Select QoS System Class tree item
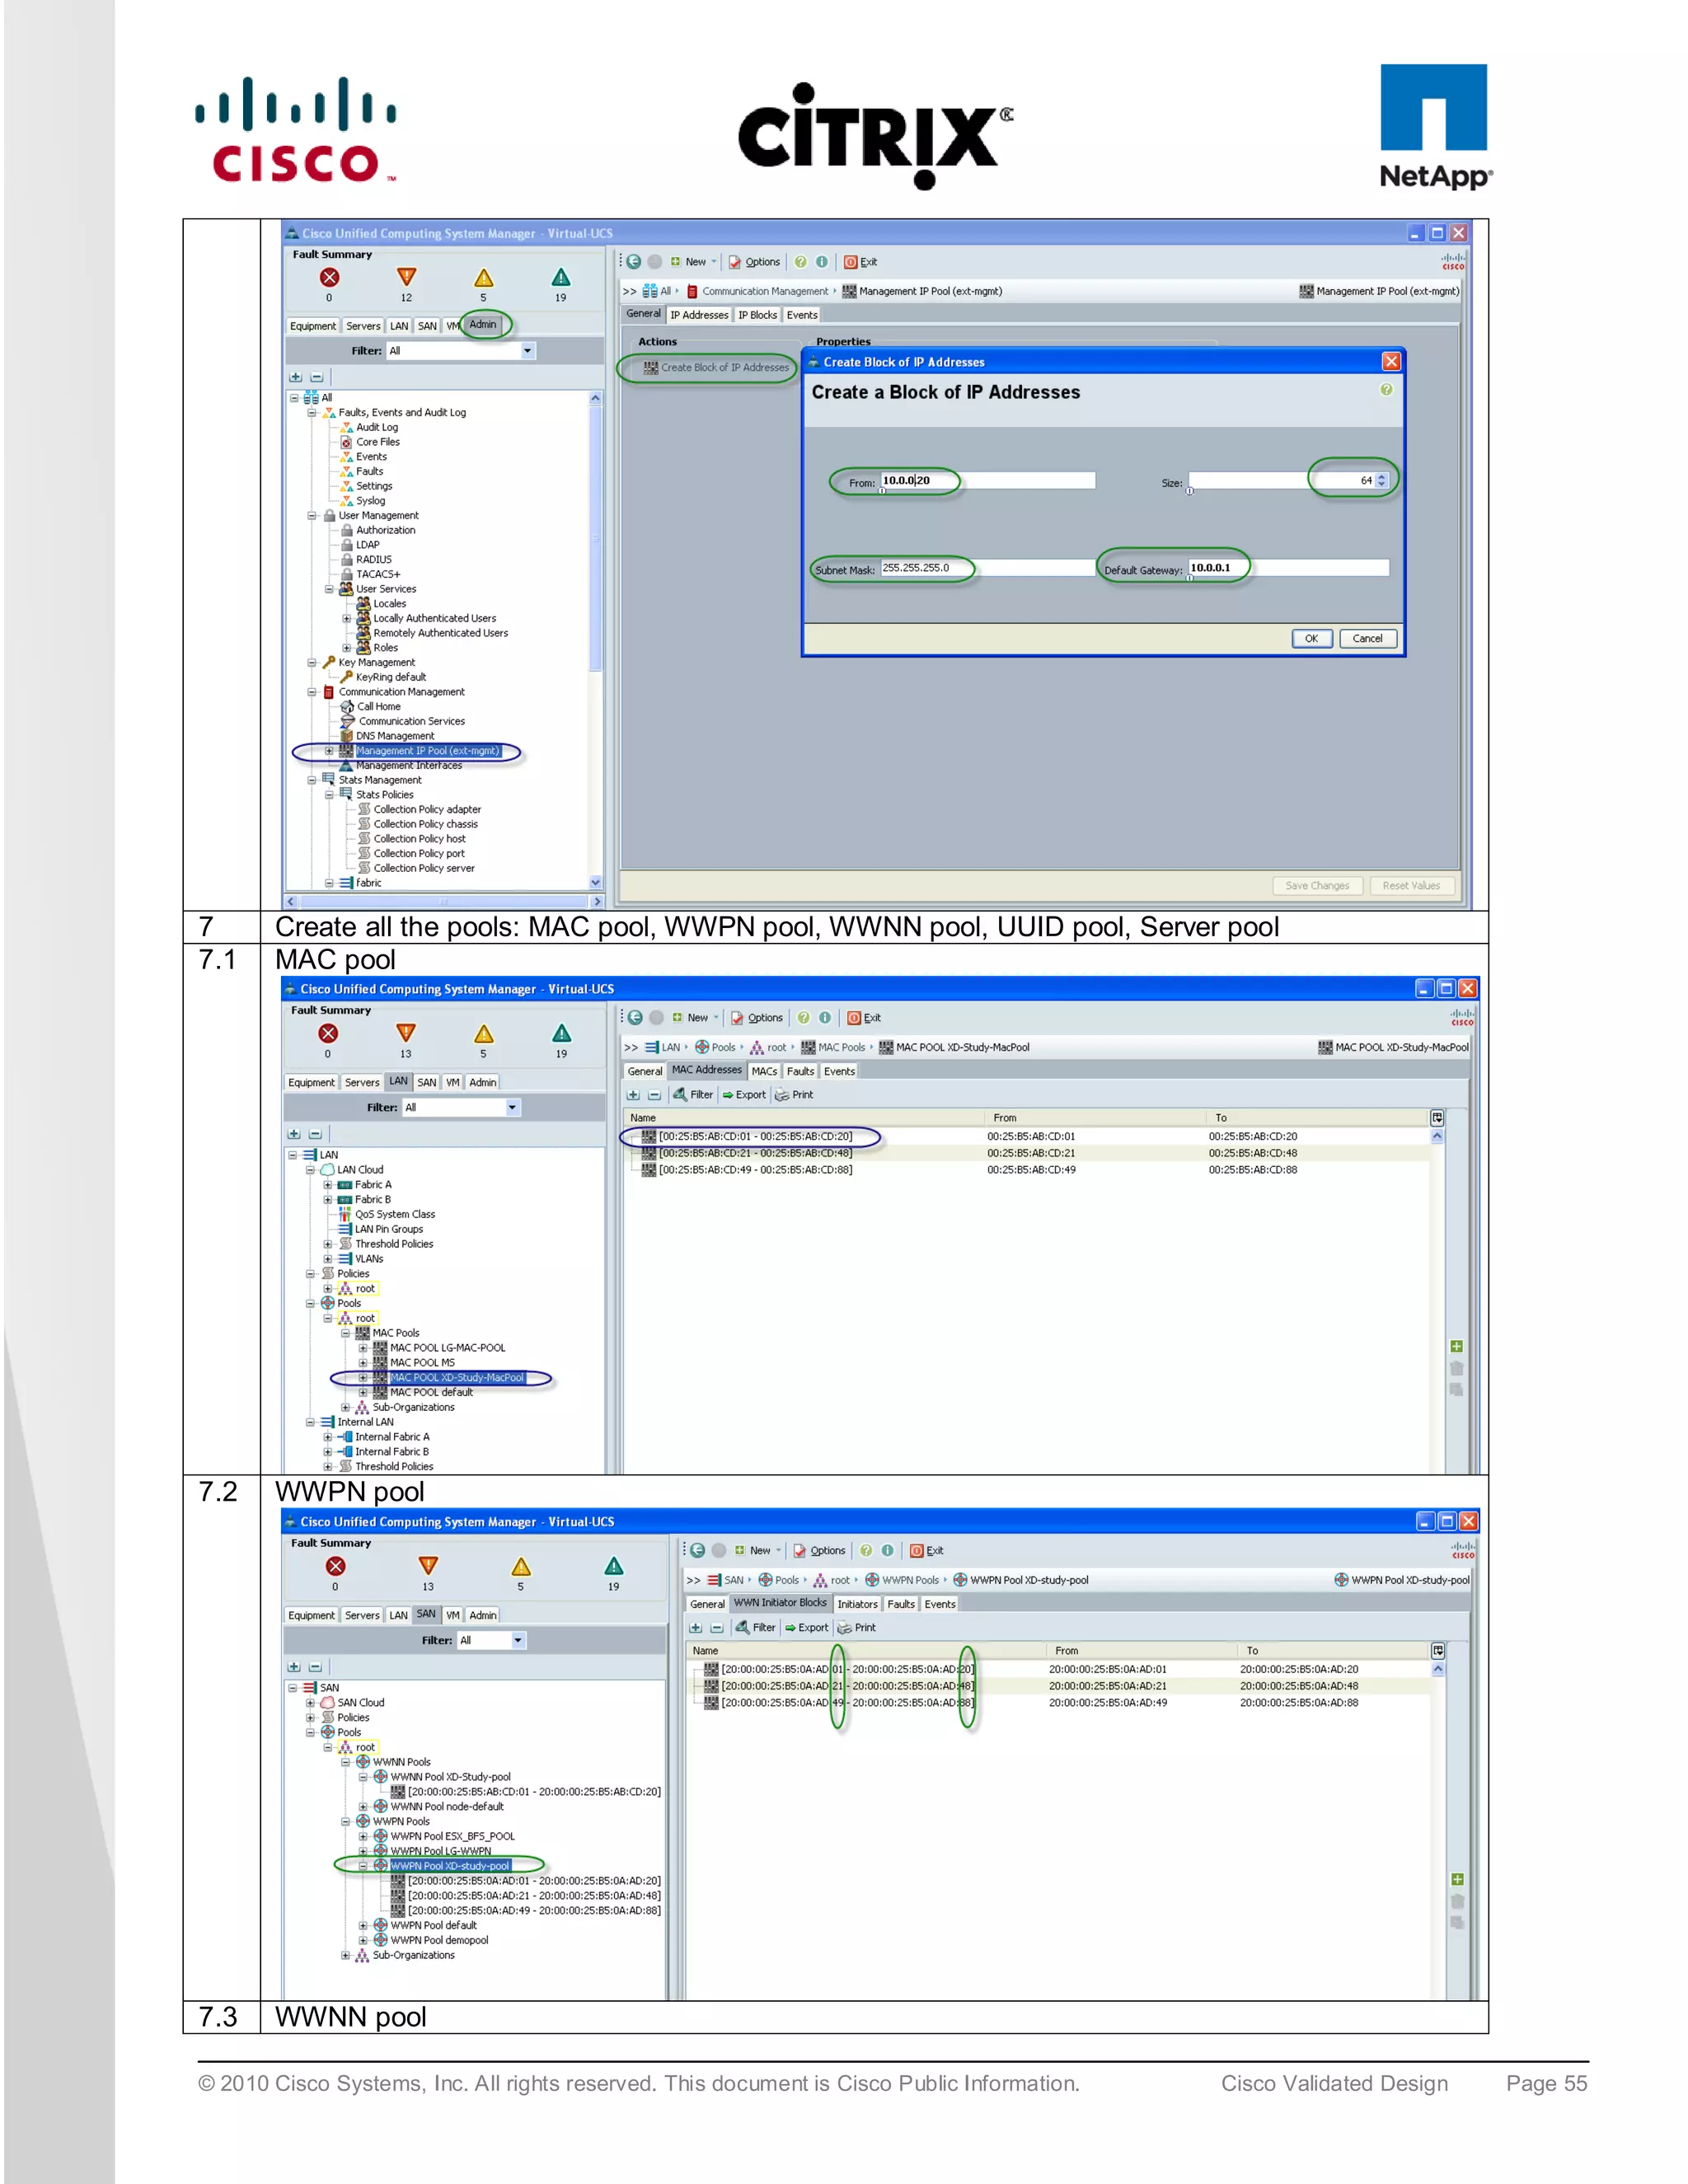Viewport: 1688px width, 2184px height. pyautogui.click(x=395, y=1215)
